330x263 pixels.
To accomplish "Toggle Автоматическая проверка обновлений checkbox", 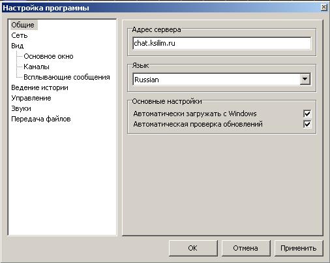I will (x=307, y=124).
